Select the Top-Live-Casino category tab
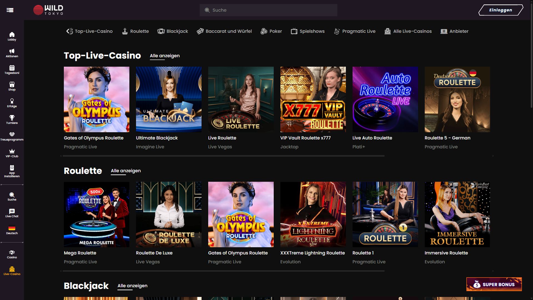Viewport: 533px width, 300px height. tap(89, 31)
